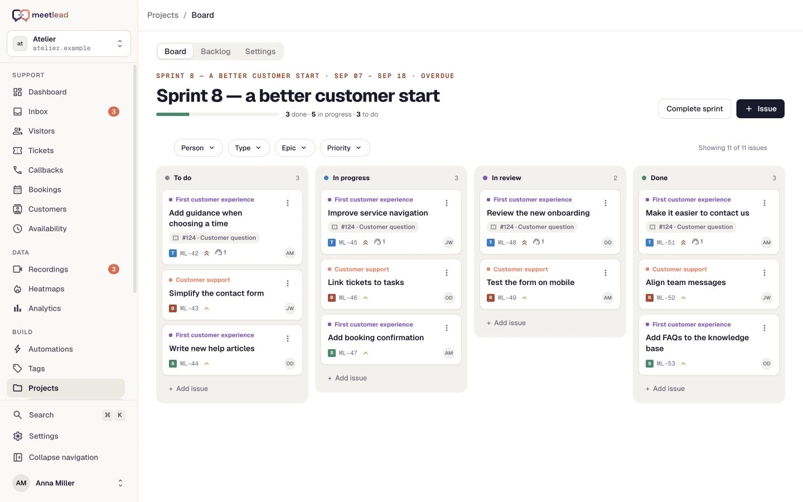Open Heatmaps flame icon
803x502 pixels.
click(x=18, y=289)
